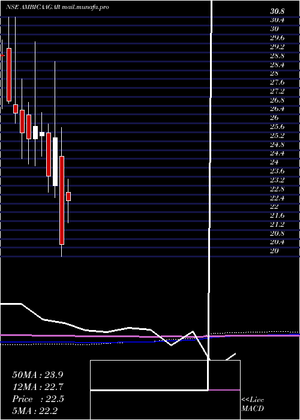Select the 23.2 price axis label
The height and width of the screenshot is (420, 300).
(277, 180)
